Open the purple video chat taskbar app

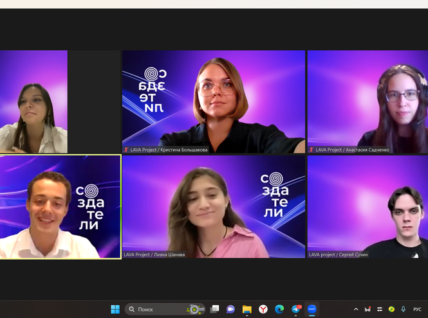coord(231,309)
